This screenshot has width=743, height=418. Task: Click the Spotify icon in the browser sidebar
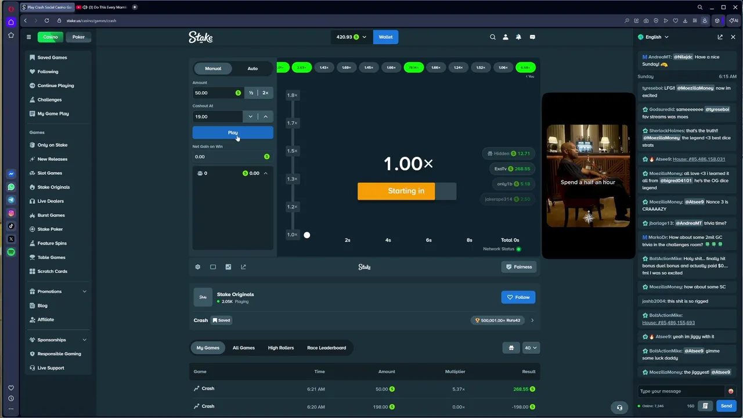(11, 252)
